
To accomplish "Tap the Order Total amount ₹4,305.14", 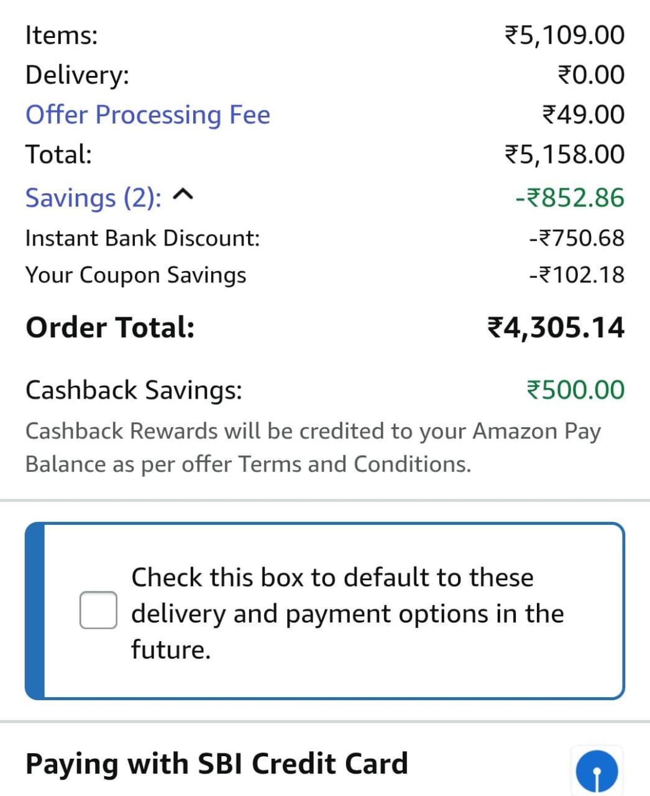I will [556, 328].
